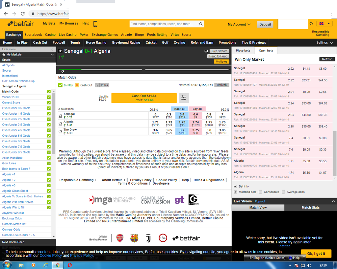Viewport: 337px width, 269px height.
Task: Click the My Markets star icon
Action: 4,55
